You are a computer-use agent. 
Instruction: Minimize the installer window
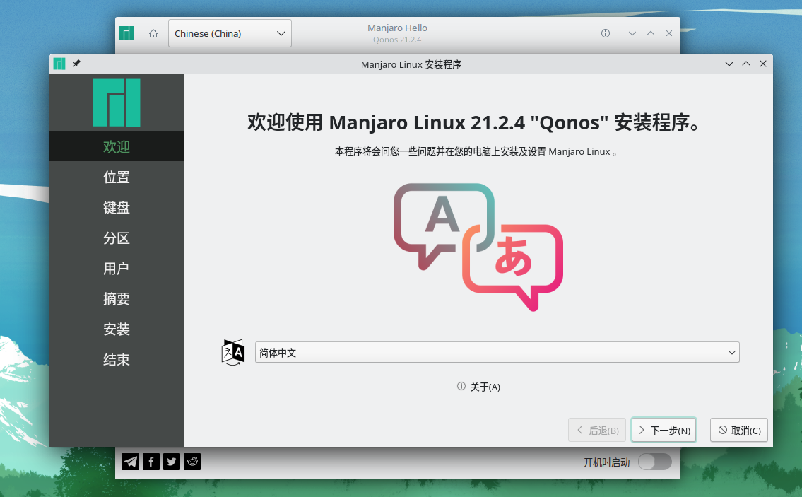pos(729,64)
